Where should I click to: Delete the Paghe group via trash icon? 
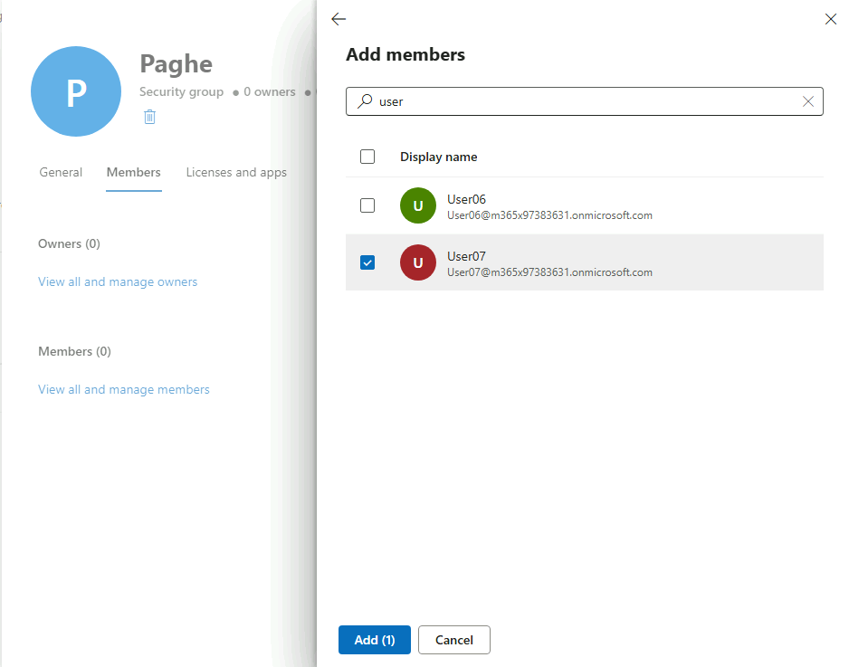[x=150, y=117]
